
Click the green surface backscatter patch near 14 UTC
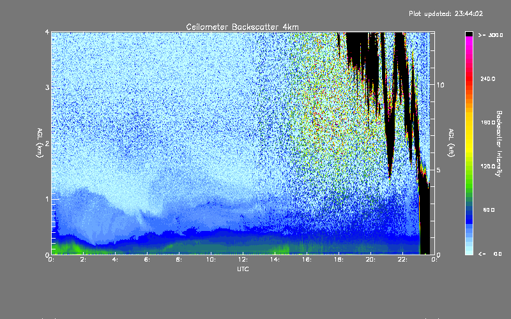(280, 249)
